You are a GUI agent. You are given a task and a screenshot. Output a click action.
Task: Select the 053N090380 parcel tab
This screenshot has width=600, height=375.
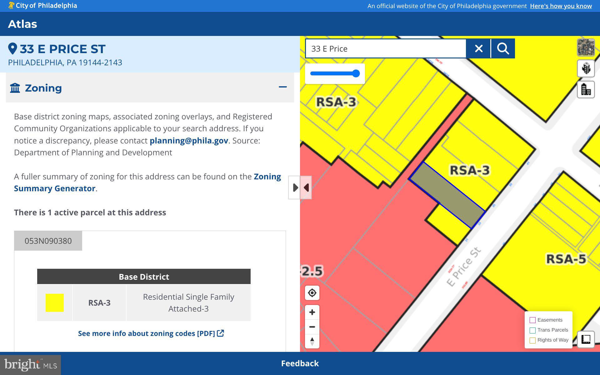click(x=48, y=241)
